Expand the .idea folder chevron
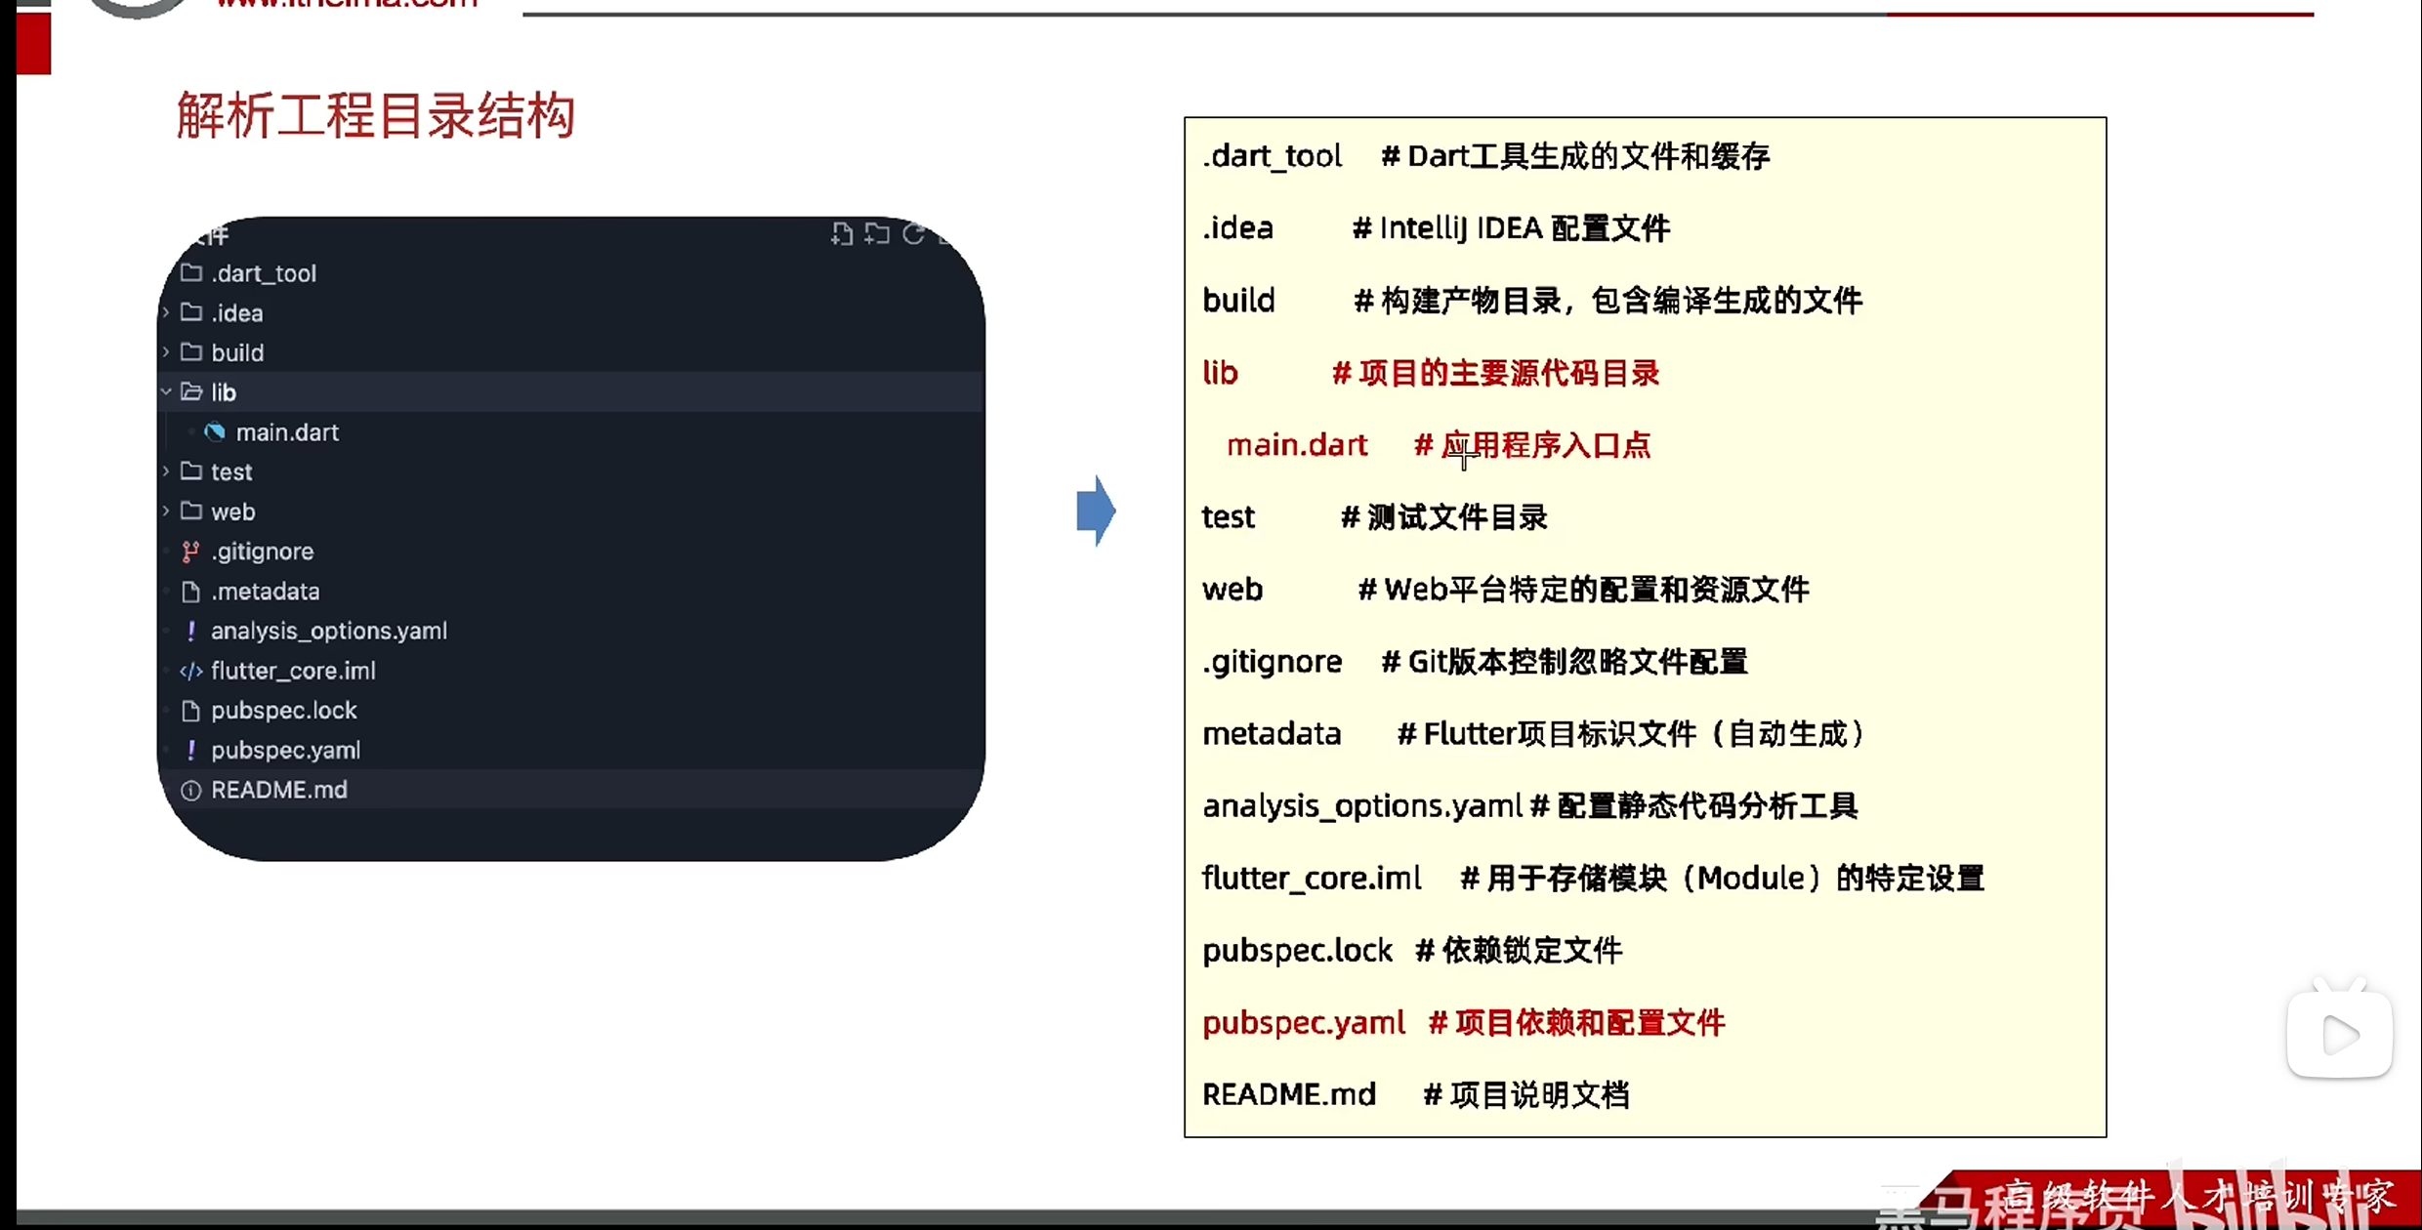The height and width of the screenshot is (1230, 2422). click(x=166, y=312)
